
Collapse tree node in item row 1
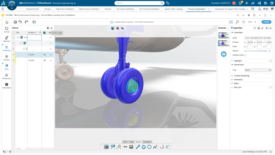pyautogui.click(x=18, y=37)
